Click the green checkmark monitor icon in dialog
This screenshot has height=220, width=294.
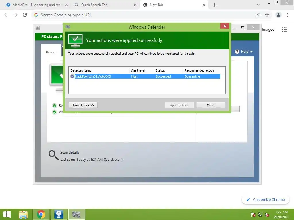(x=75, y=41)
